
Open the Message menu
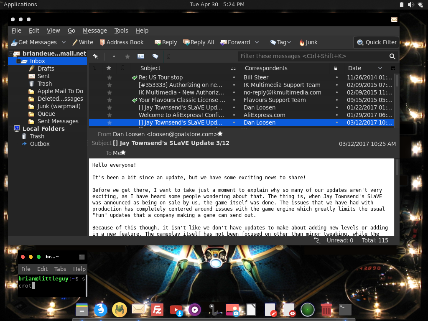pyautogui.click(x=95, y=31)
